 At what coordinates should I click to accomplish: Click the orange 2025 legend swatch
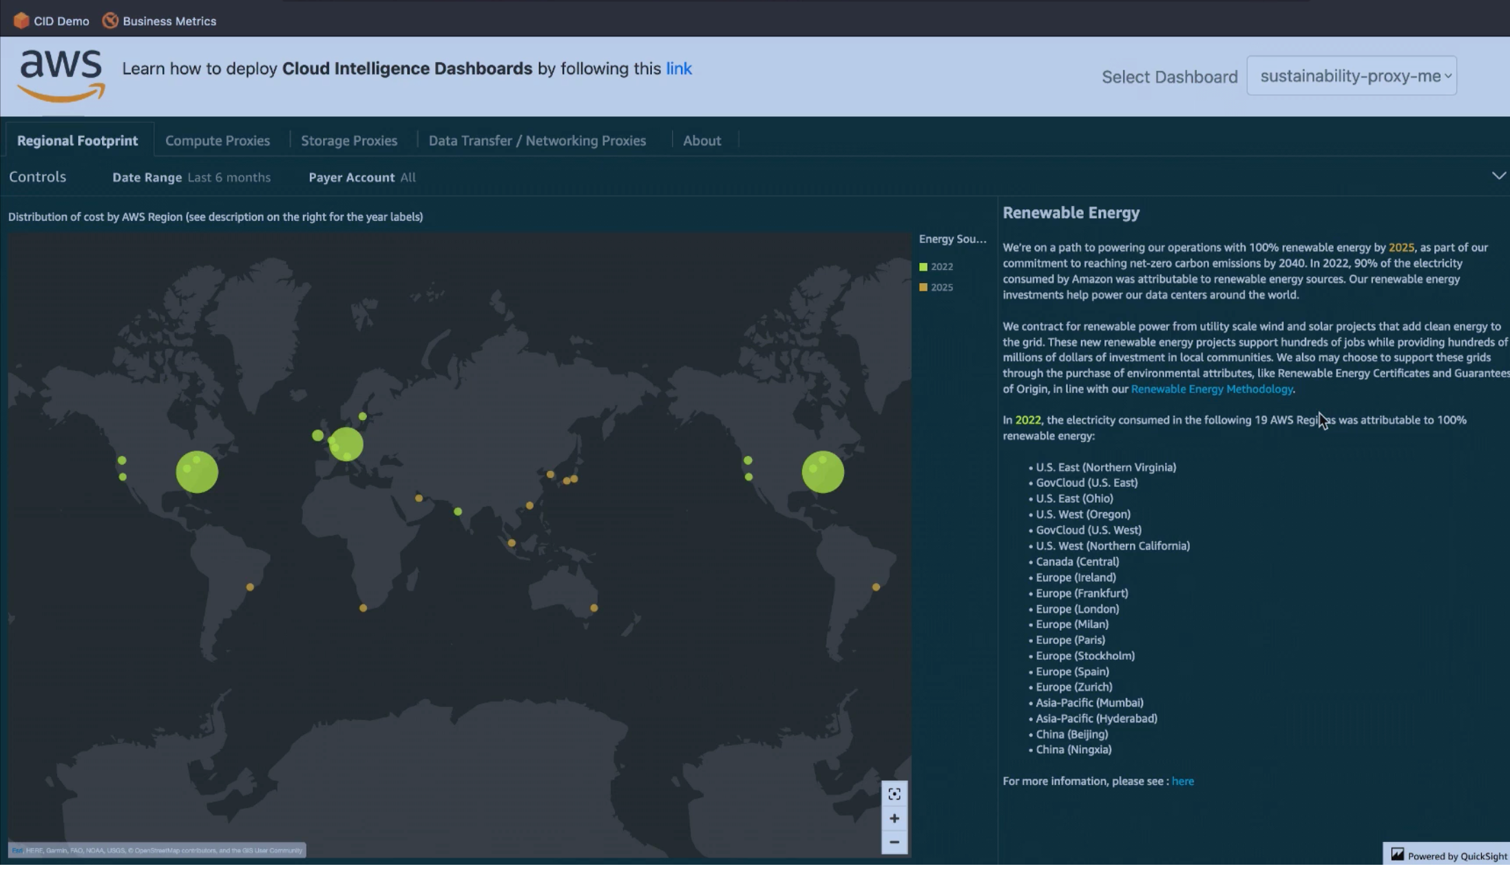pos(923,288)
